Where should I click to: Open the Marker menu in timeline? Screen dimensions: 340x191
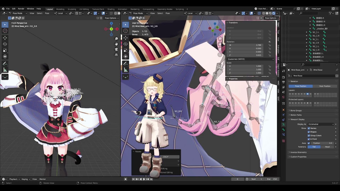[43, 179]
